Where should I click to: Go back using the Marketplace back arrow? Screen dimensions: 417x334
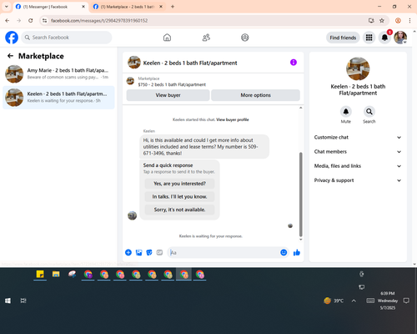tap(10, 56)
